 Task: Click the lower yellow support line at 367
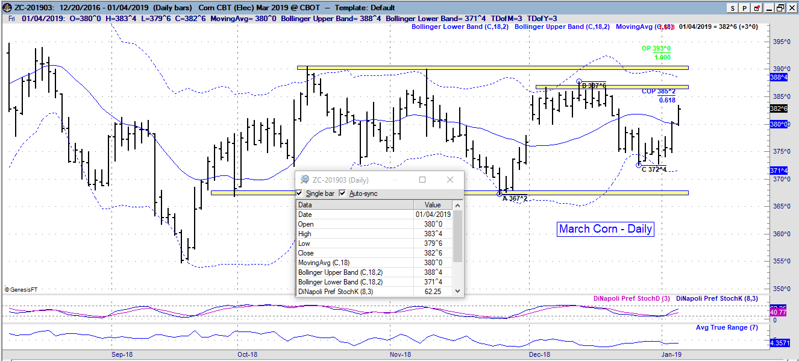pos(449,193)
